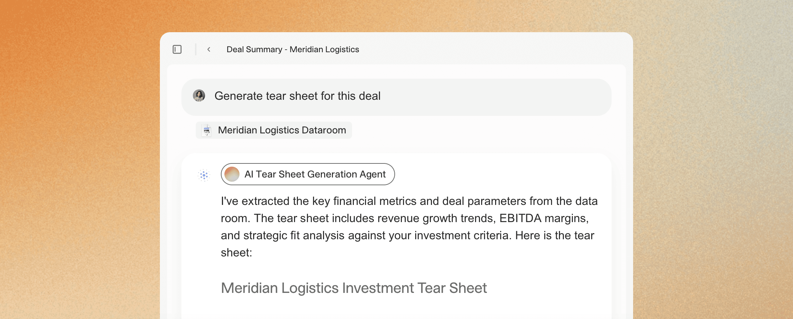Click the user's circular profile photo
The image size is (793, 319).
tap(200, 96)
